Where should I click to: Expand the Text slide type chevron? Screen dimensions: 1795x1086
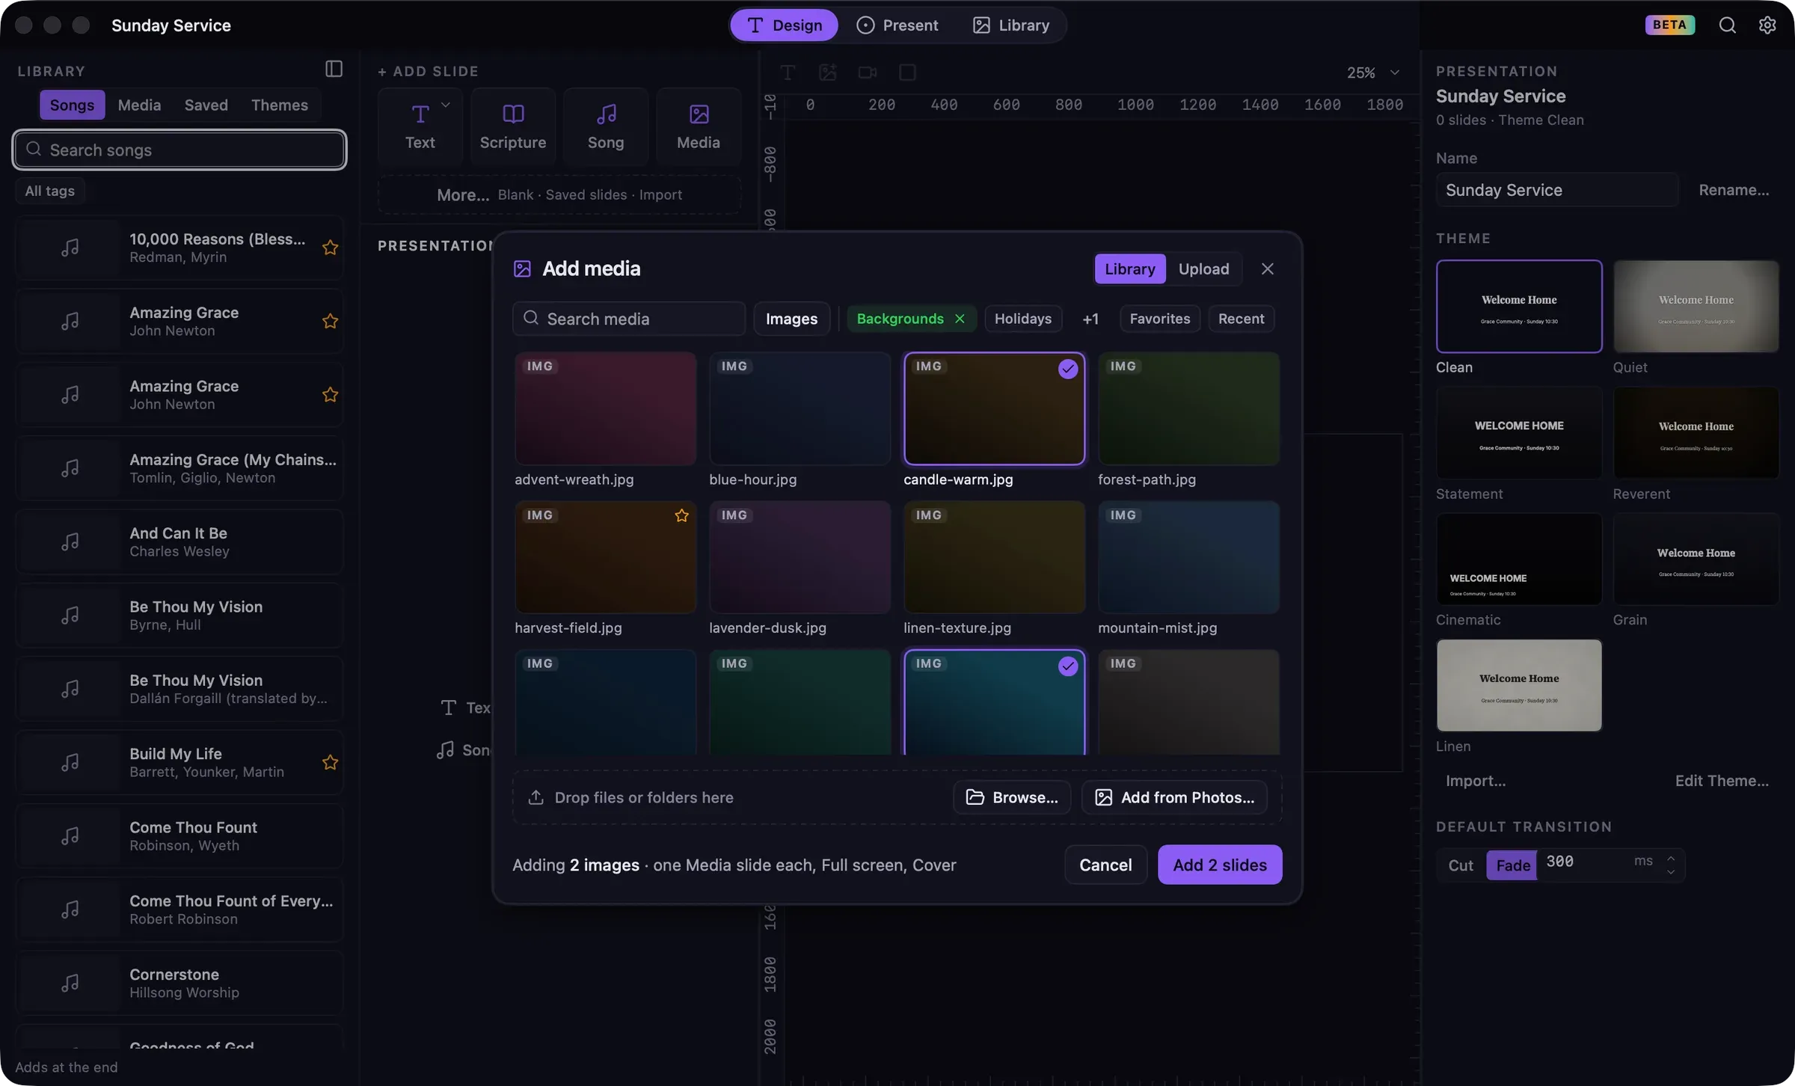click(x=446, y=105)
